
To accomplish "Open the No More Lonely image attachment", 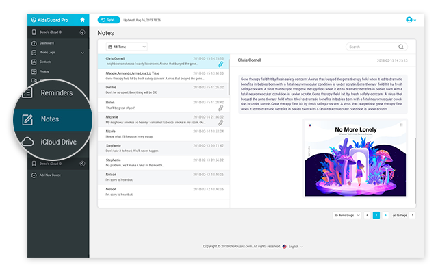I will tap(355, 158).
